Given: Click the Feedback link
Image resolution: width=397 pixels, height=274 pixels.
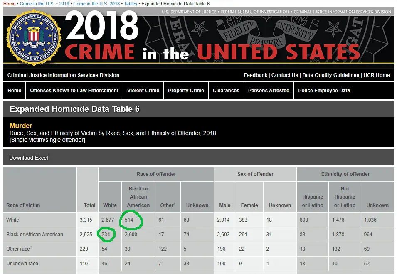Looking at the screenshot, I should pos(256,75).
